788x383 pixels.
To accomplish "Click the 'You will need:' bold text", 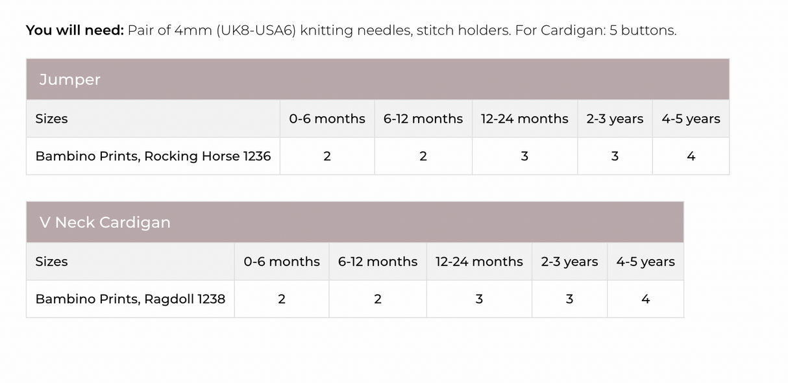I will point(75,31).
